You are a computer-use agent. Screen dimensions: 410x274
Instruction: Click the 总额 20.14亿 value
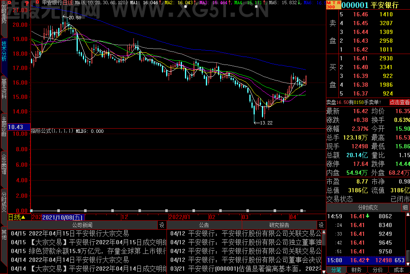(357, 155)
